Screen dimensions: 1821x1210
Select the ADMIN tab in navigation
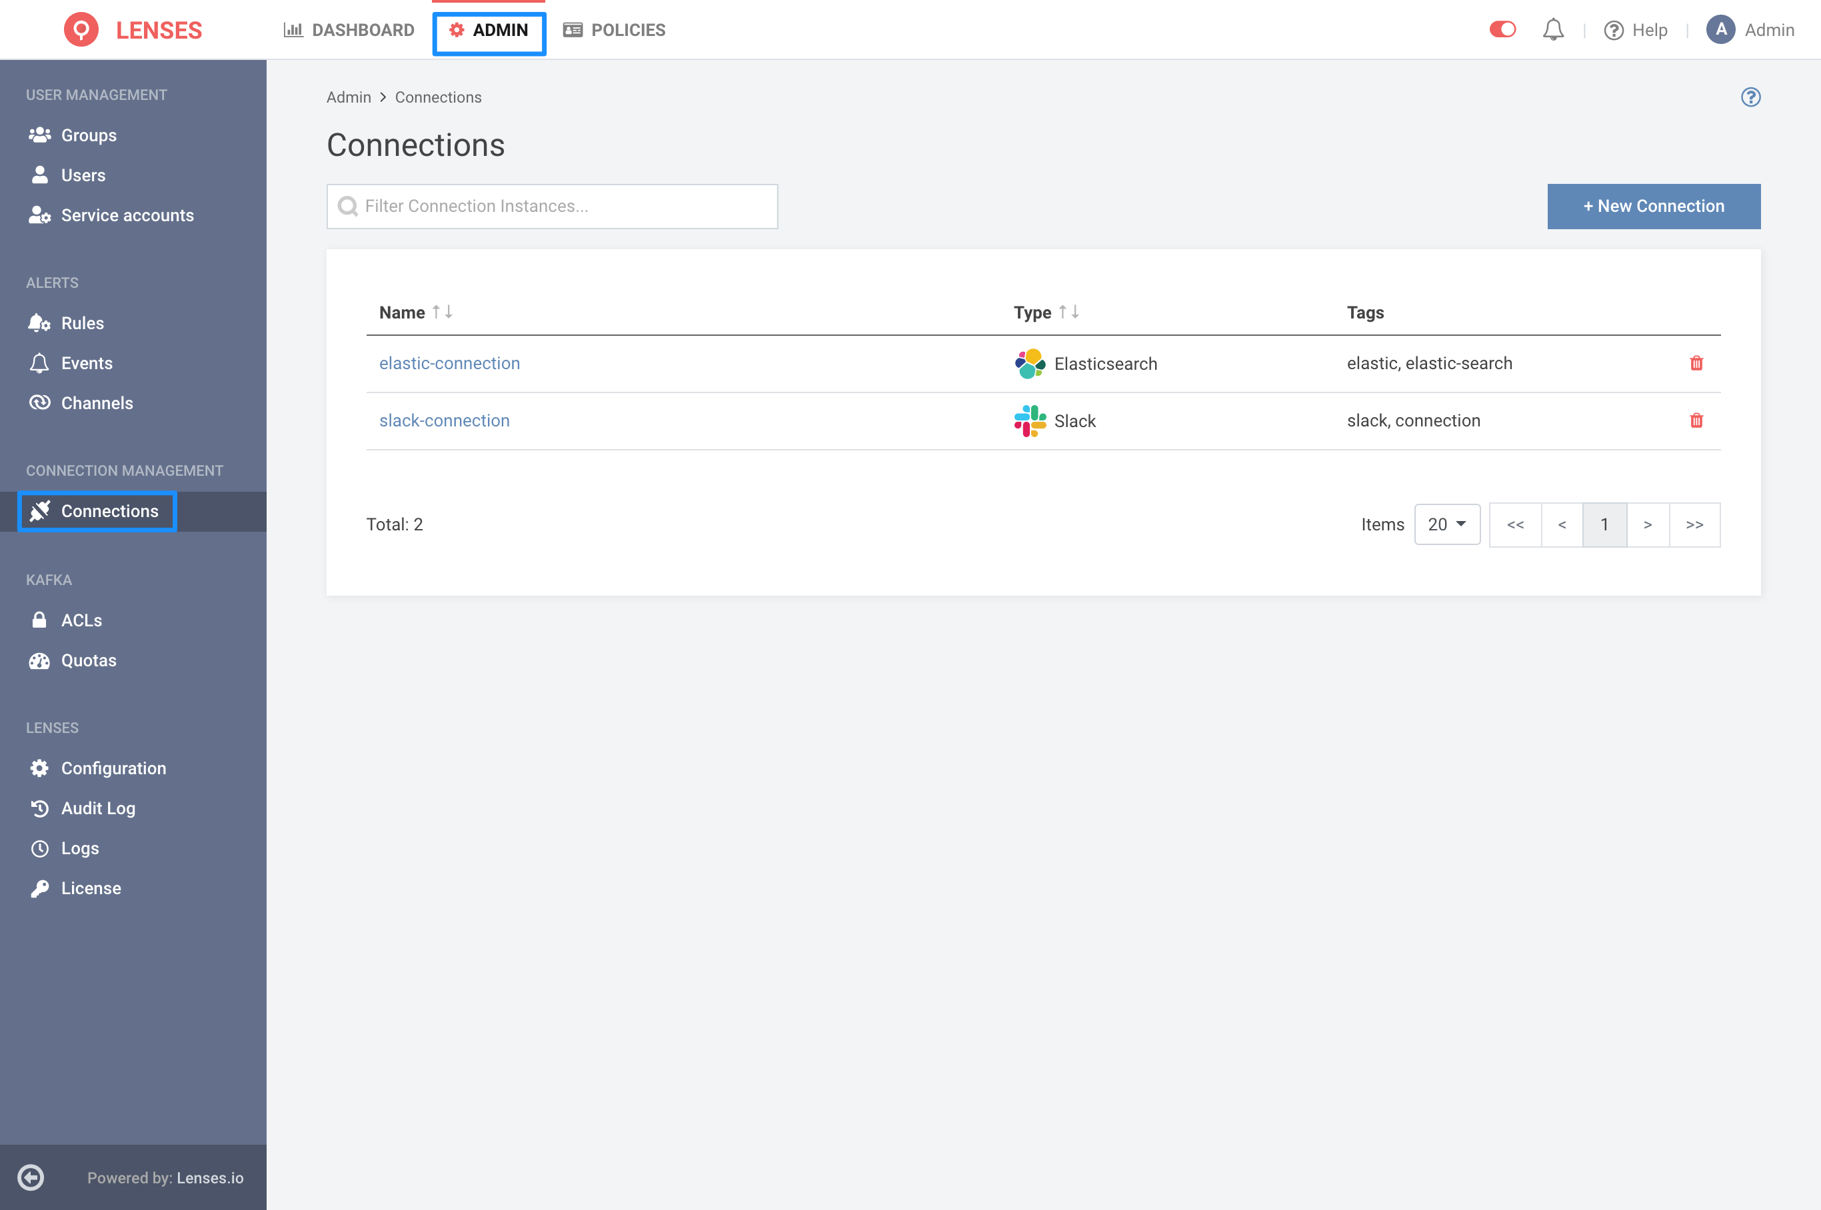pyautogui.click(x=489, y=30)
